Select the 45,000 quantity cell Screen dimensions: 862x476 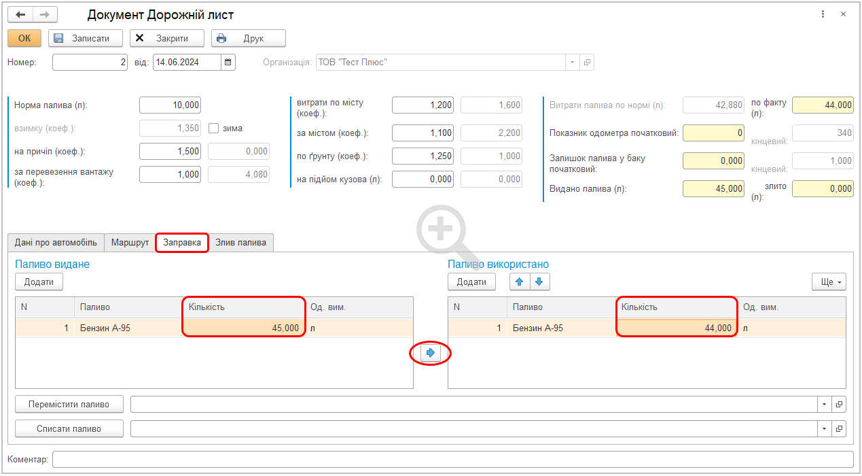click(245, 328)
